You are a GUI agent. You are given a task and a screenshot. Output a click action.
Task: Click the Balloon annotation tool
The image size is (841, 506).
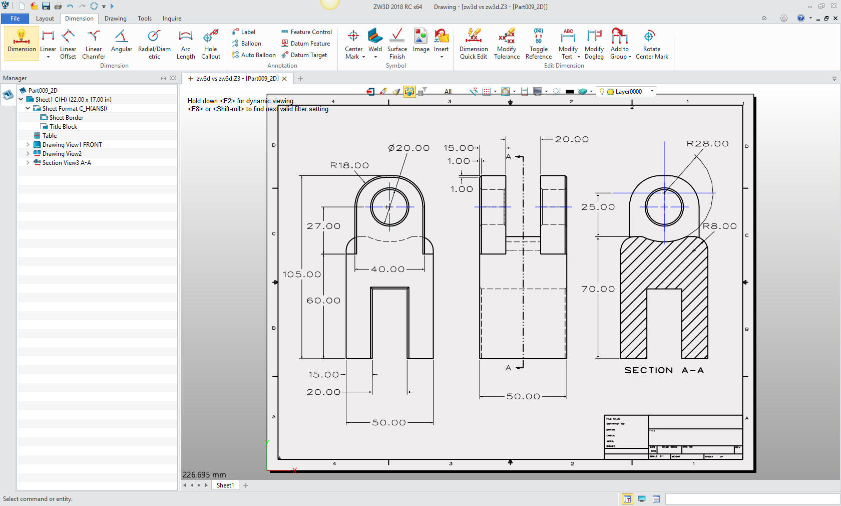point(246,44)
